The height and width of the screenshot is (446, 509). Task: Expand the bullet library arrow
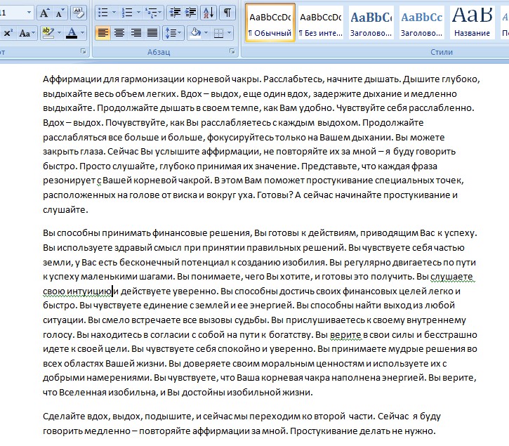coord(114,13)
